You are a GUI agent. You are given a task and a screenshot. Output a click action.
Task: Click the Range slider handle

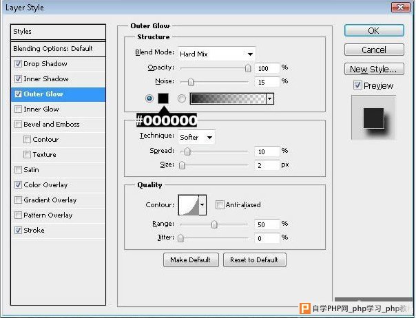tap(214, 224)
